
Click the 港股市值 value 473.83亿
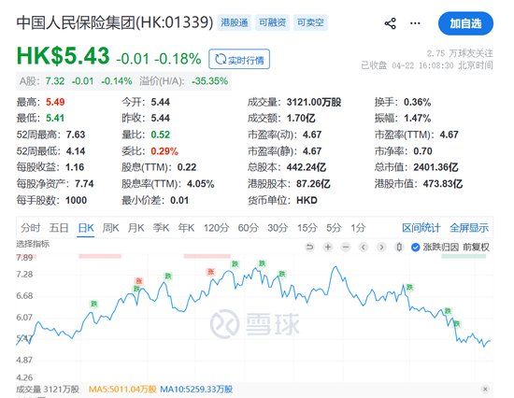(x=443, y=184)
